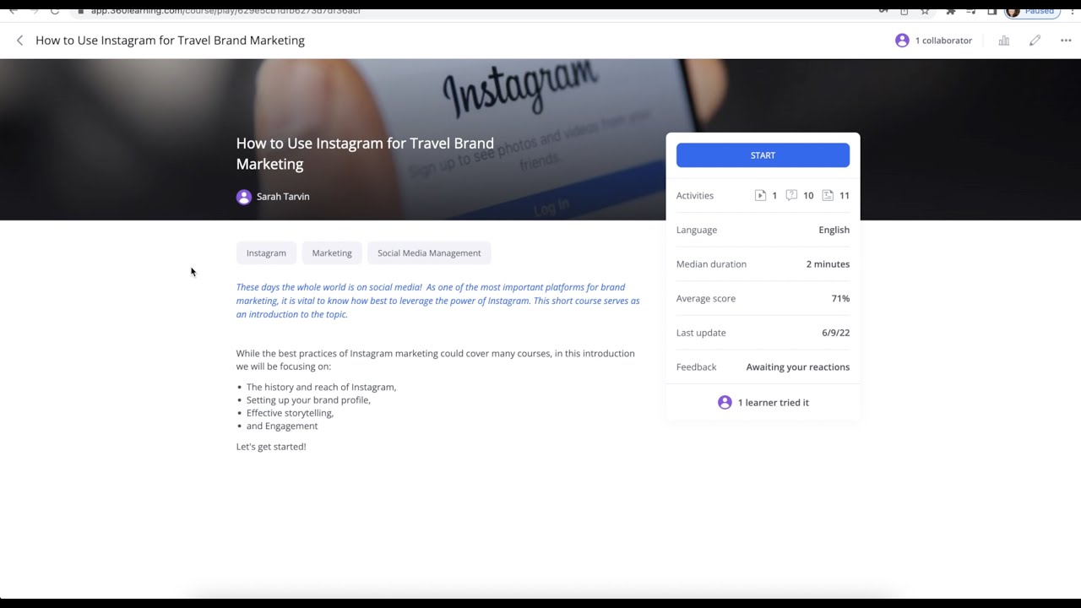Open browser extensions puzzle icon

pyautogui.click(x=950, y=10)
